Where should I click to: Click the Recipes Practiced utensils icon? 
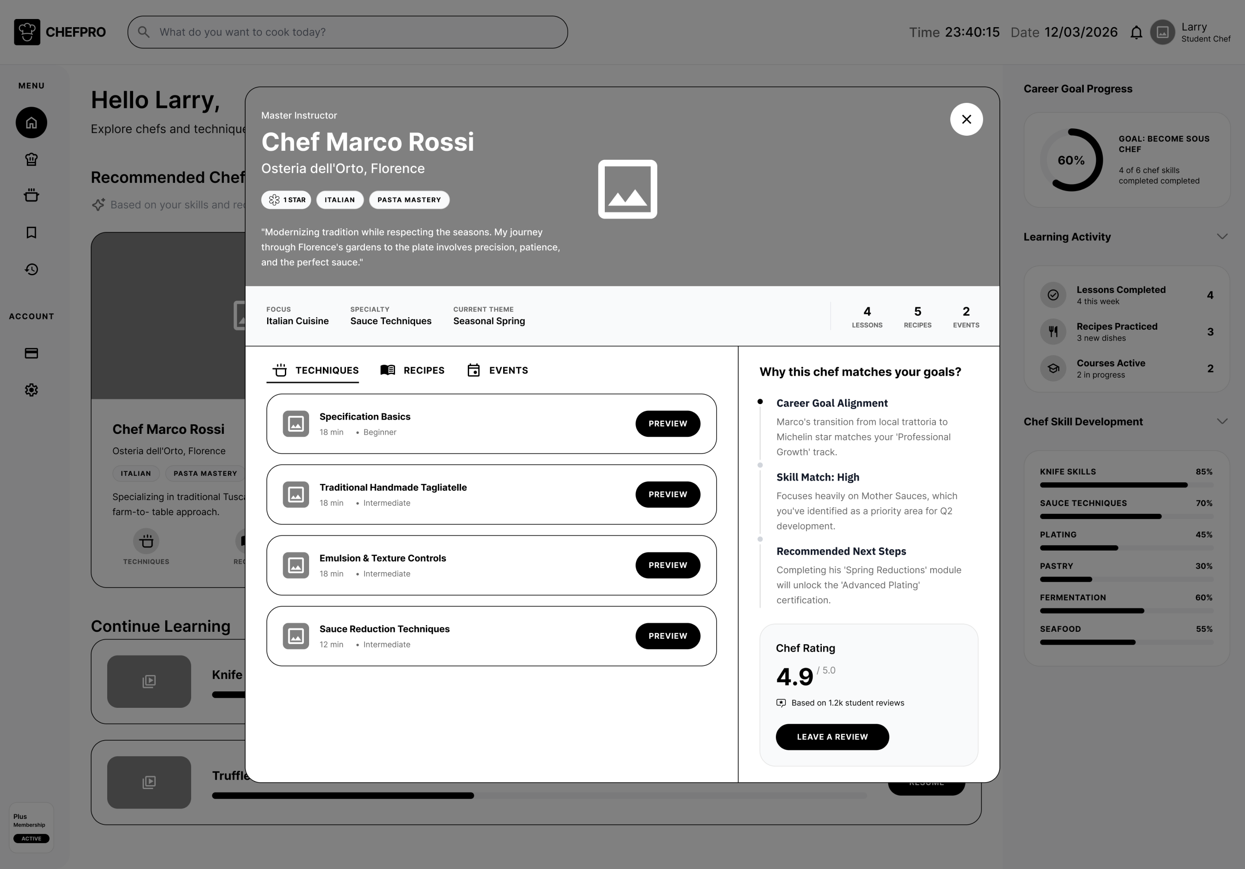[1053, 332]
